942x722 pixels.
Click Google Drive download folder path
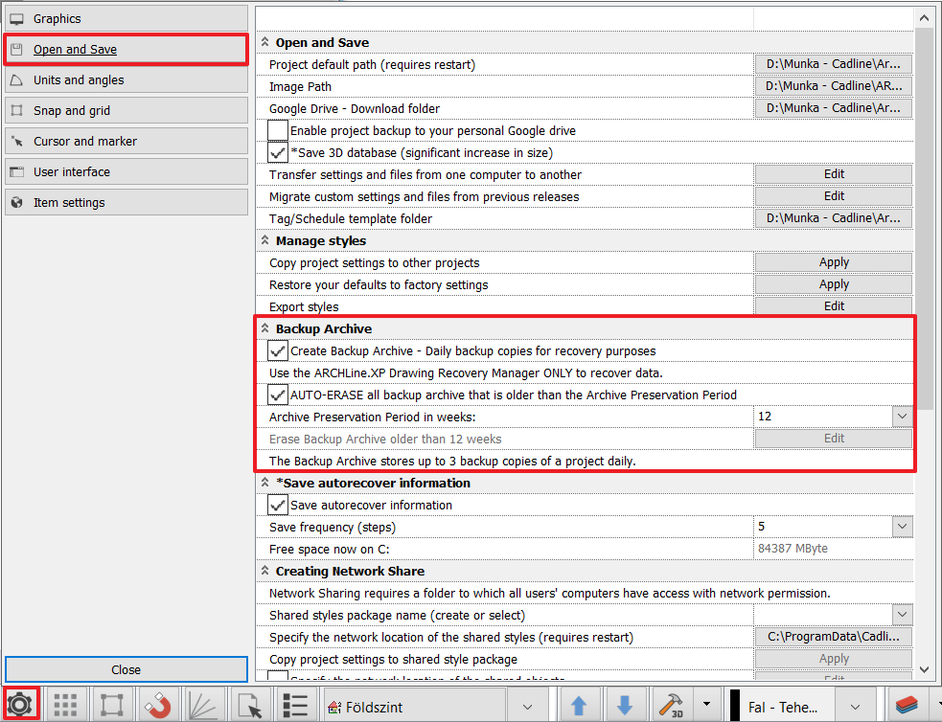(834, 108)
